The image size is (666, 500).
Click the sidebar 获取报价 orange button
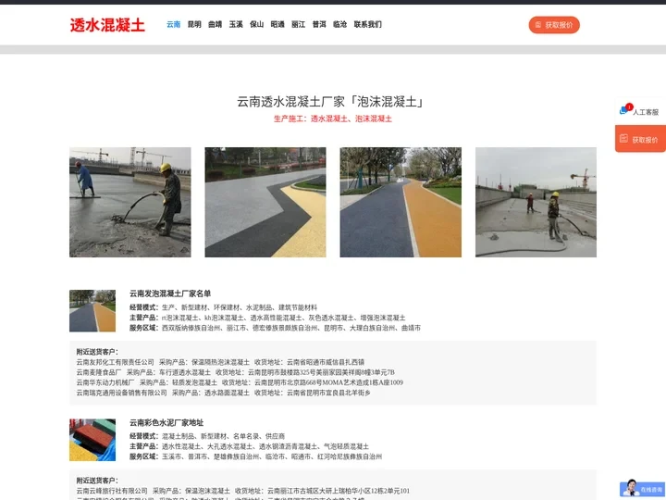coord(640,139)
